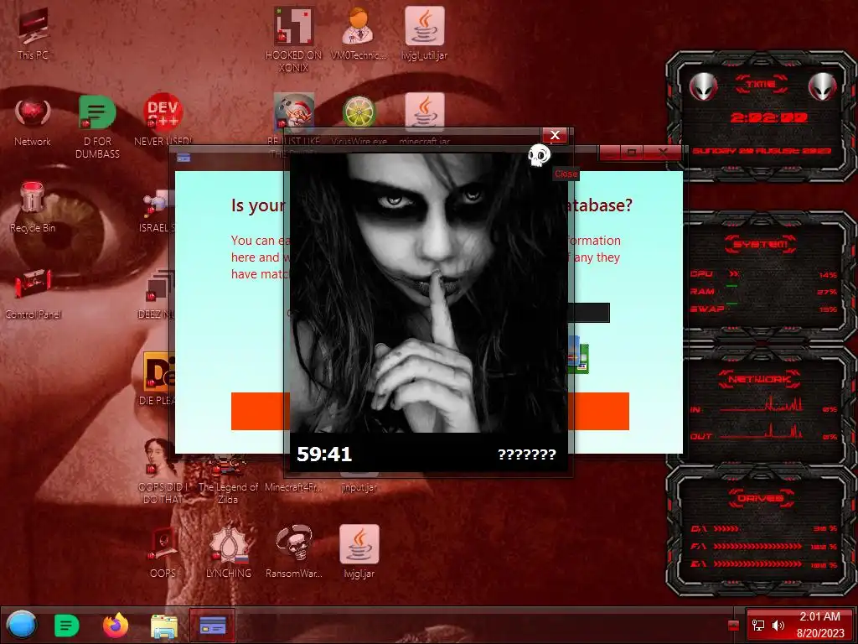The height and width of the screenshot is (644, 858).
Task: Open the network tray icon
Action: coord(758,626)
